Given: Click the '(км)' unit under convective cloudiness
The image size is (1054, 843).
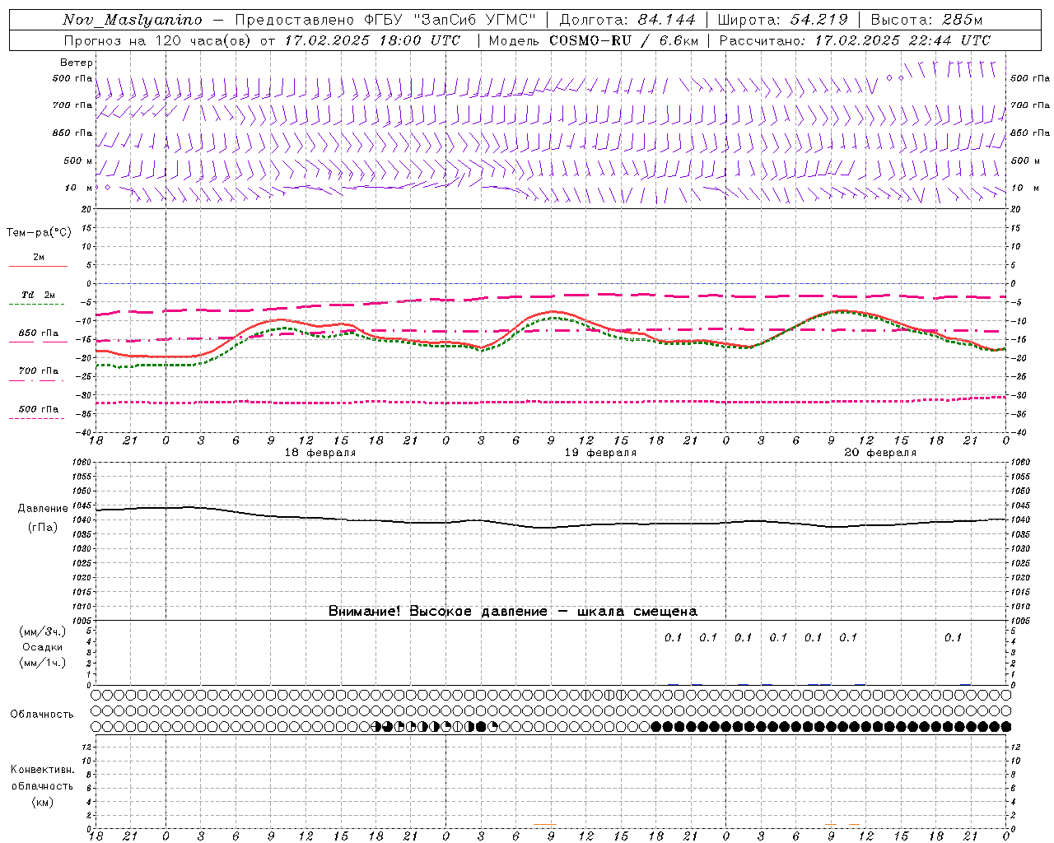Looking at the screenshot, I should pos(43,802).
